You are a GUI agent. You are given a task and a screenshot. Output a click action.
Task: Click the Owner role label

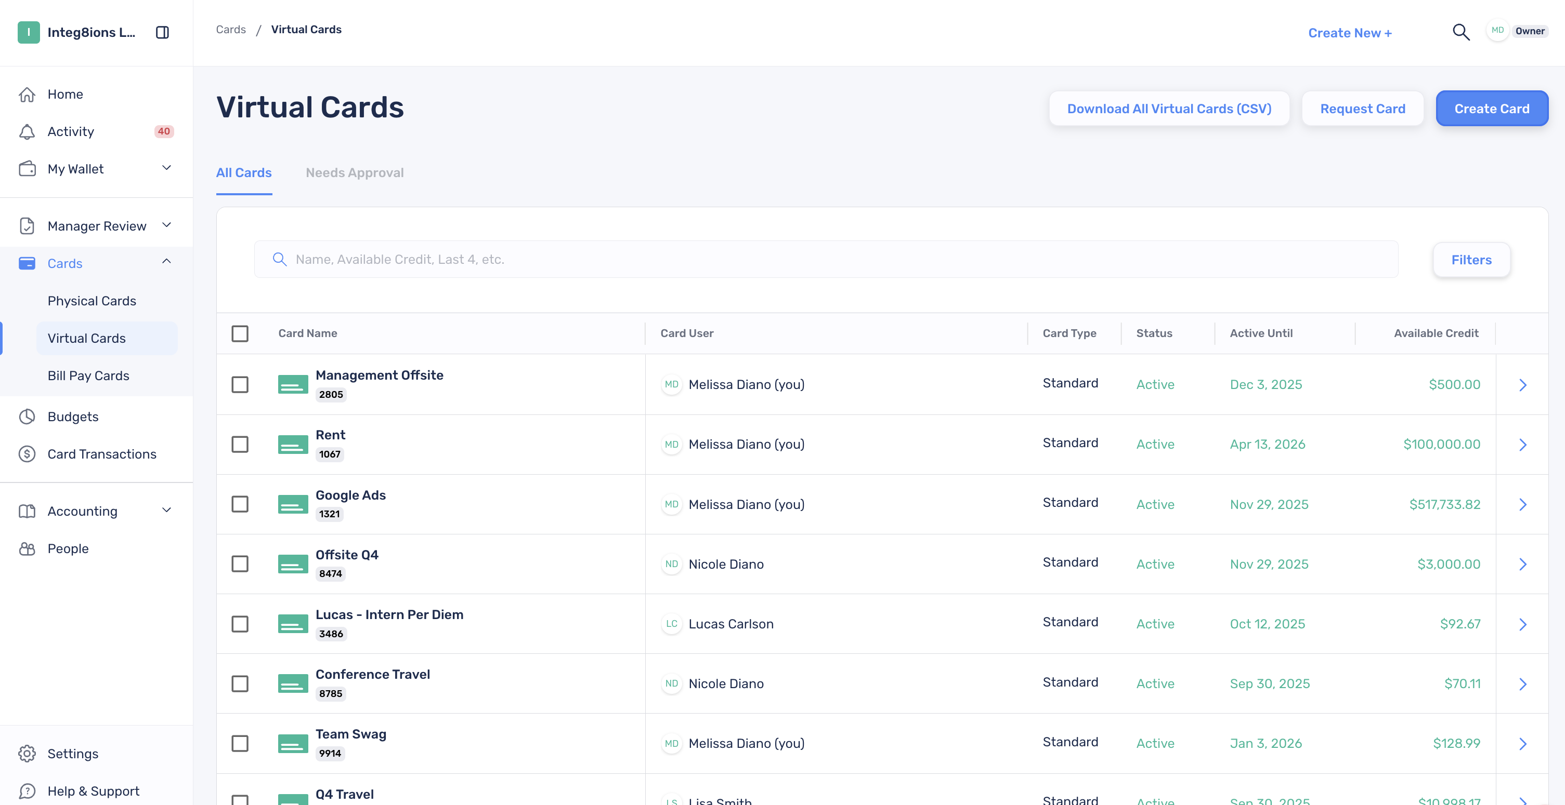pos(1530,31)
